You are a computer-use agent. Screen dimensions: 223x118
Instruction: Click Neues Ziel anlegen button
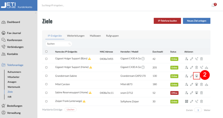click(196, 21)
